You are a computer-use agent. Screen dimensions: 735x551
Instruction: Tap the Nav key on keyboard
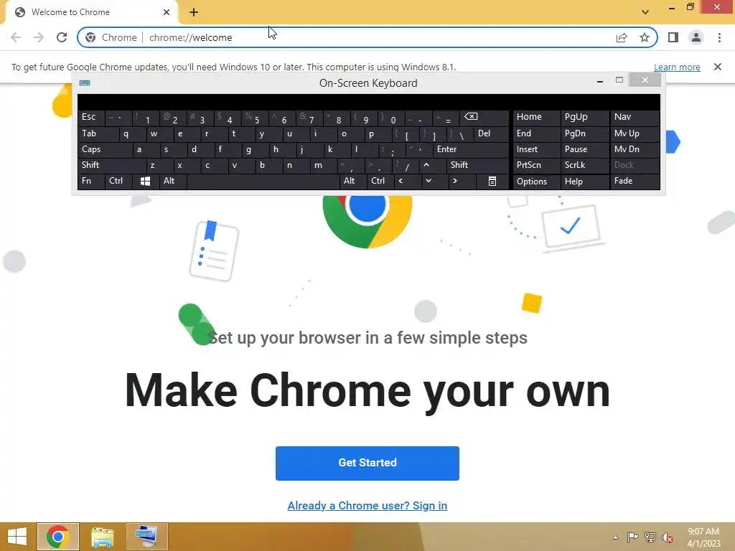pyautogui.click(x=635, y=117)
